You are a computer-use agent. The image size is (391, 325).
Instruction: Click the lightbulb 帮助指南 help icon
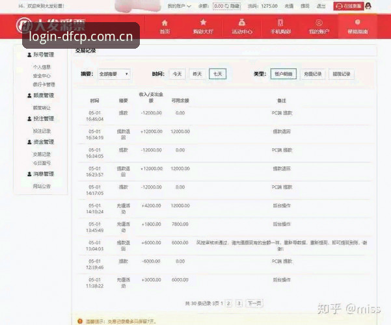[x=358, y=23]
